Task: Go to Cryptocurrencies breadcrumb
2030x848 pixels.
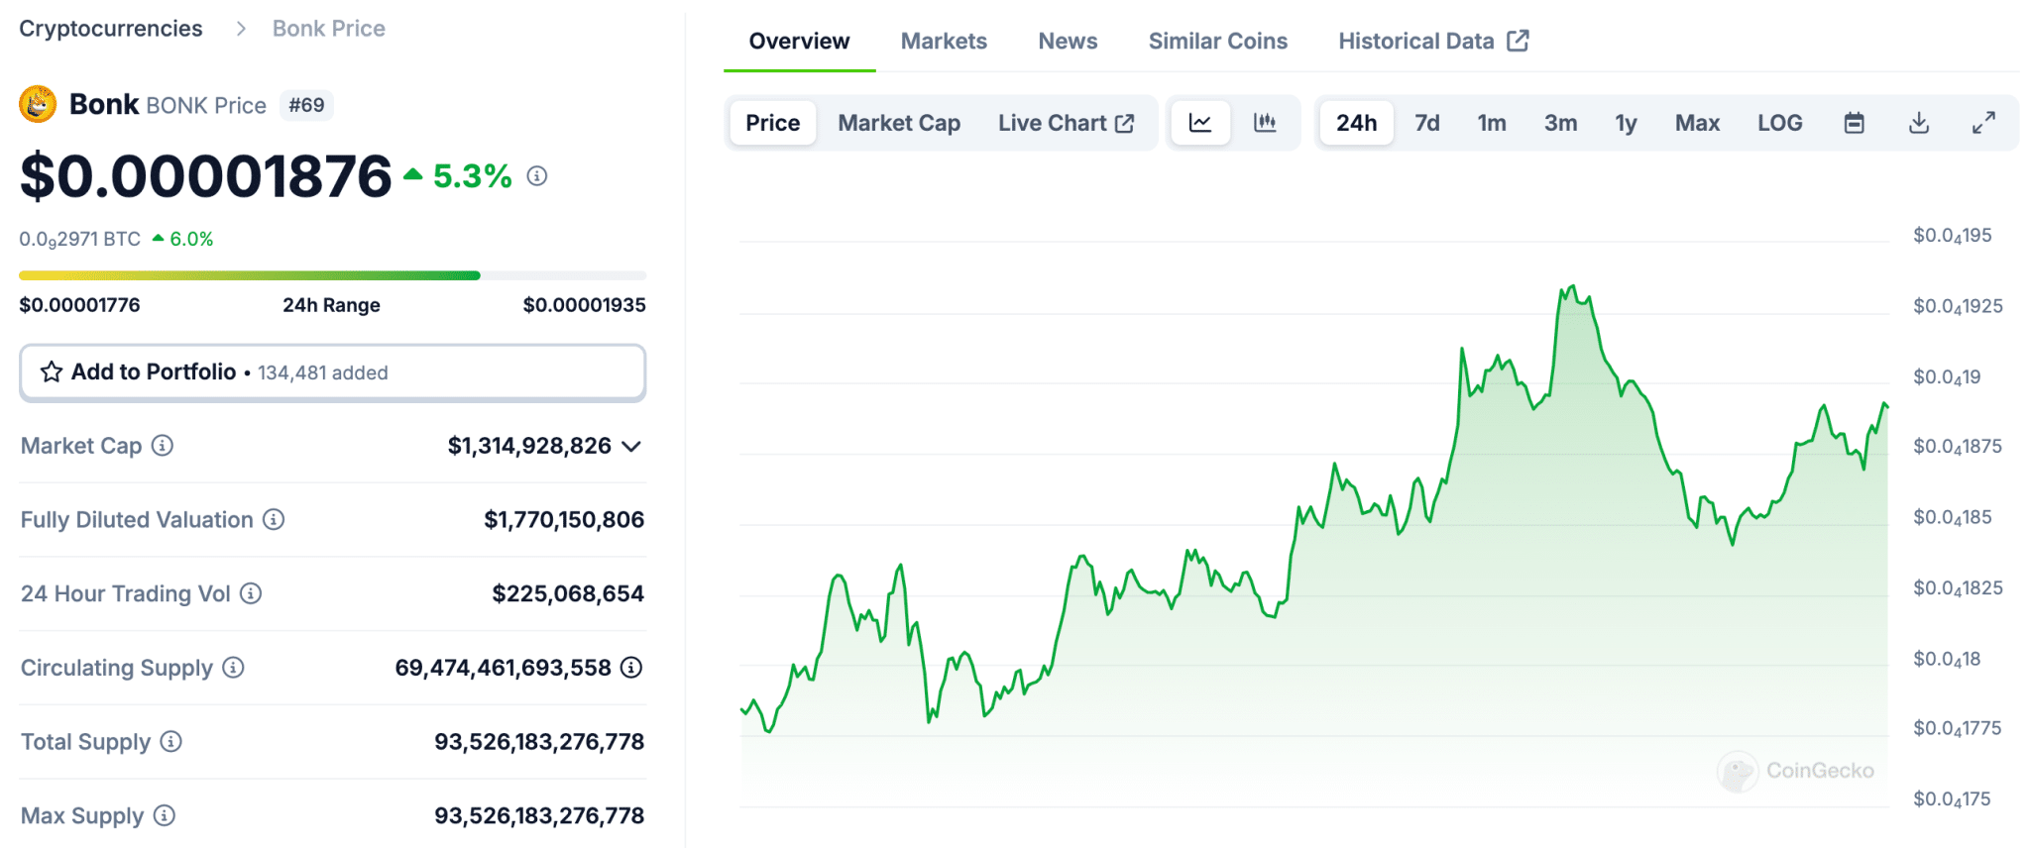Action: coord(111,29)
